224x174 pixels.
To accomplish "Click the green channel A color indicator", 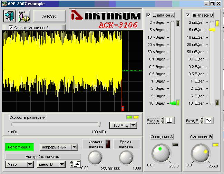I will click(130, 117).
